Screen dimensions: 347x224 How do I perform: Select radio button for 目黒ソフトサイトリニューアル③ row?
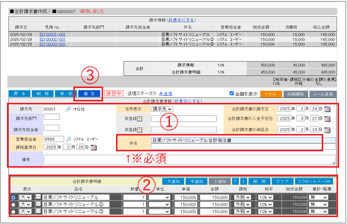coord(13,212)
